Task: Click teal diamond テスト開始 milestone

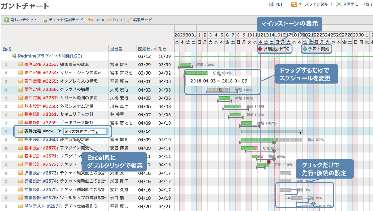Action: (x=305, y=49)
